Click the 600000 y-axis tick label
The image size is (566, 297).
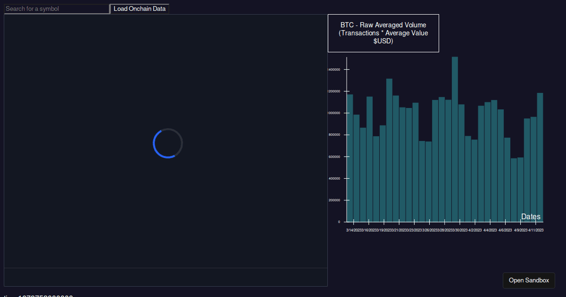pos(334,157)
